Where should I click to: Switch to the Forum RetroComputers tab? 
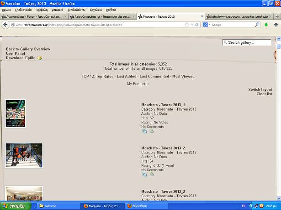34,16
